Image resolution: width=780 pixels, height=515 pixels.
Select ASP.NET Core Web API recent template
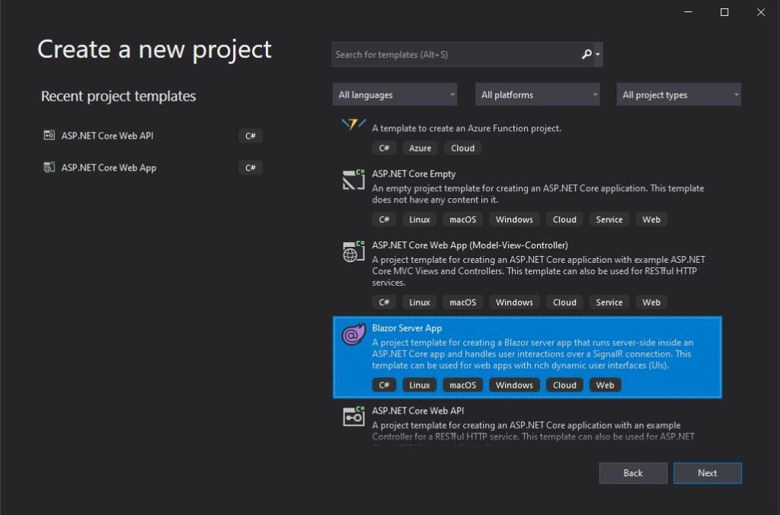[x=107, y=136]
